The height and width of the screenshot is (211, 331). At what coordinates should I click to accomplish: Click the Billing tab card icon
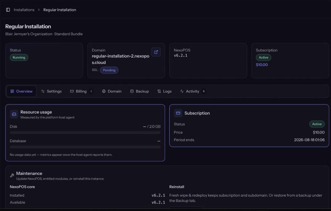[72, 91]
